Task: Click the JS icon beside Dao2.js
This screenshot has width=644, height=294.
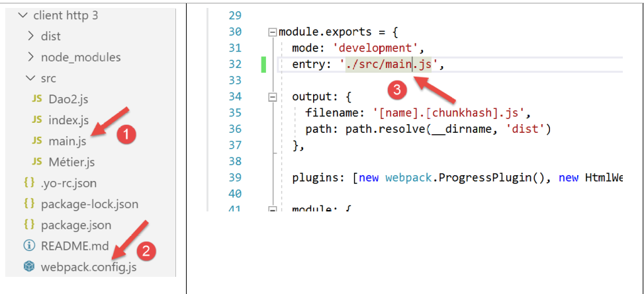Action: (x=36, y=99)
